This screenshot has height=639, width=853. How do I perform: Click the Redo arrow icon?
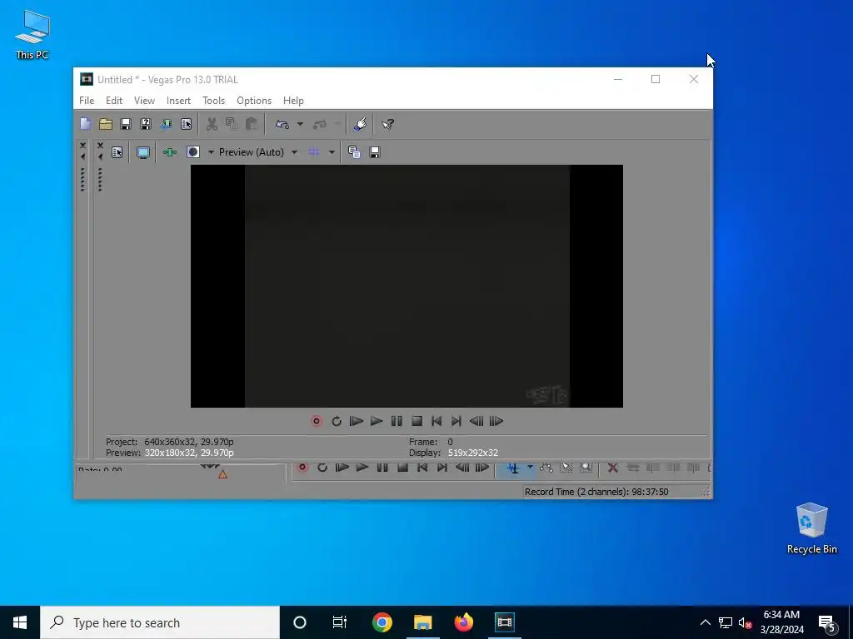(x=319, y=124)
